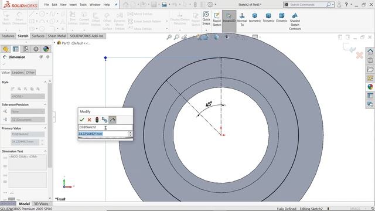Click the Normal To view icon
This screenshot has width=375, height=211.
coord(242,19)
